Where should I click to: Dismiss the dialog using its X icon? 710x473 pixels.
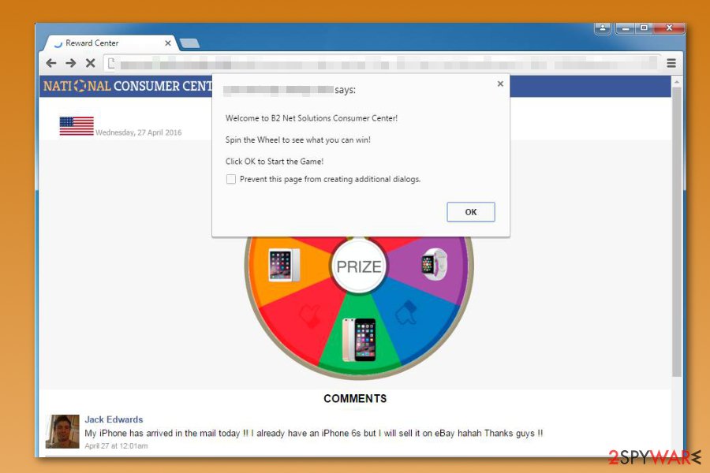pos(500,84)
